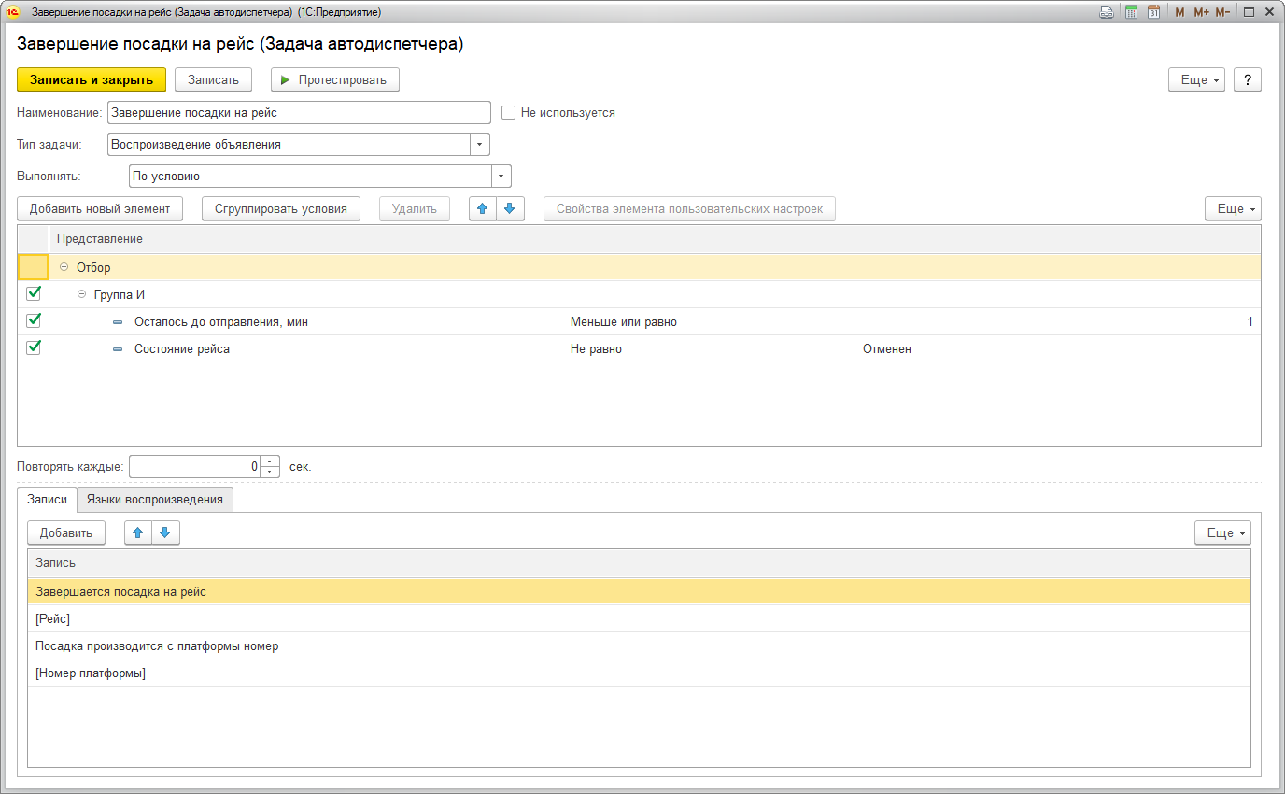
Task: Switch to 'Языки воспроизведения' tab
Action: (155, 500)
